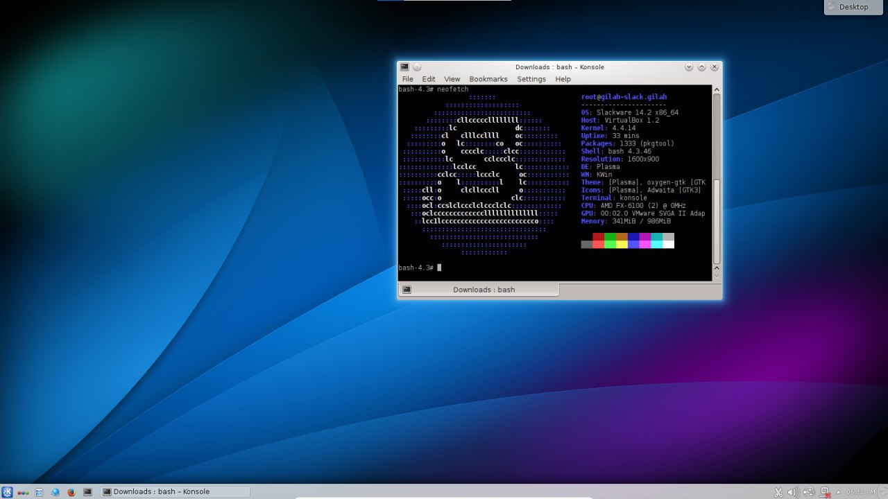Open the KDE application launcher

tap(7, 492)
